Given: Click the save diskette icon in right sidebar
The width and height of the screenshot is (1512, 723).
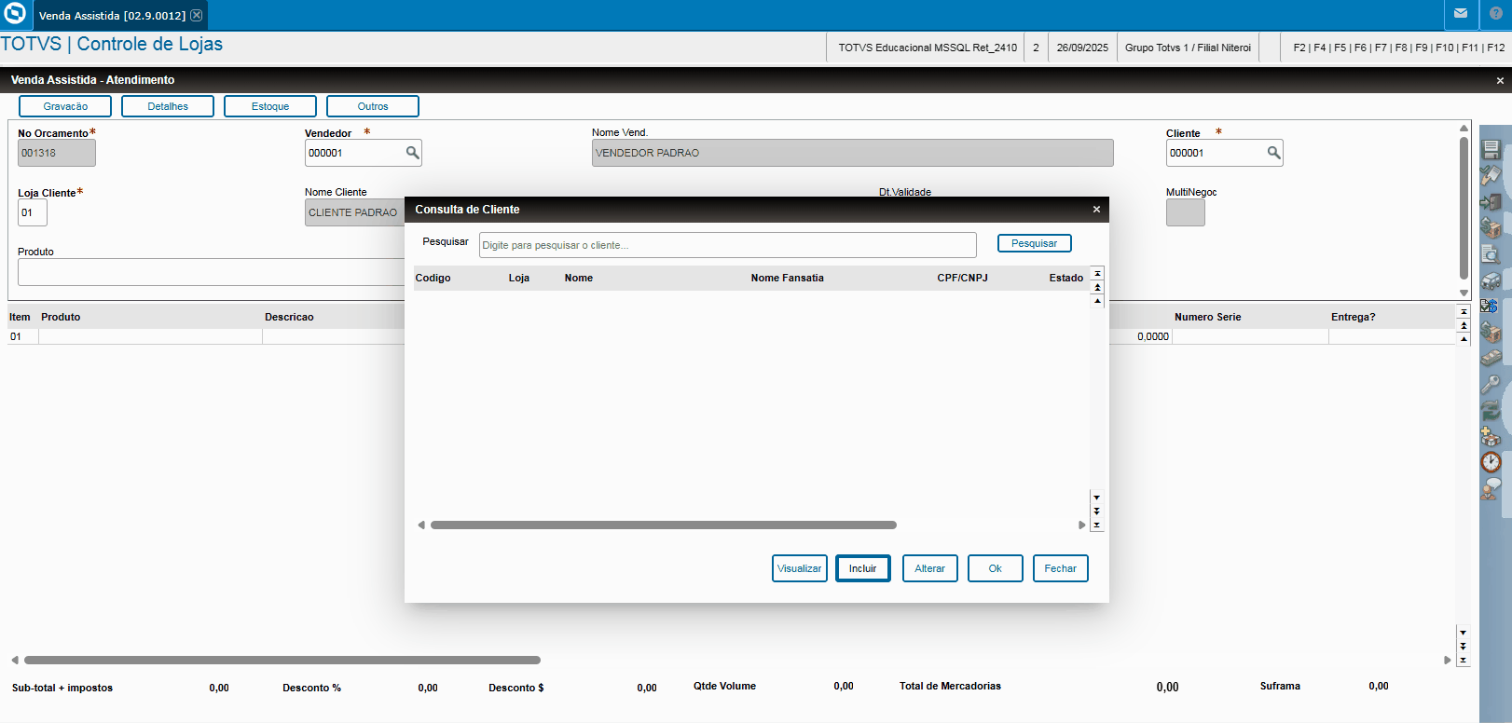Looking at the screenshot, I should (1491, 149).
